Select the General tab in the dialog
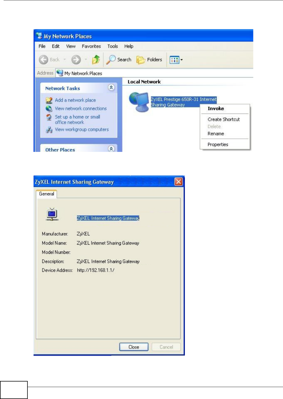 point(47,194)
